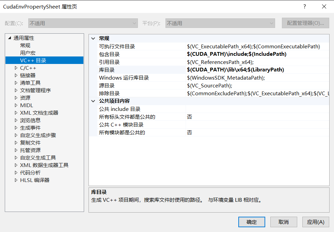Screen dimensions: 334x232
Task: Expand the 代码分析 node arrow
Action: (16, 172)
